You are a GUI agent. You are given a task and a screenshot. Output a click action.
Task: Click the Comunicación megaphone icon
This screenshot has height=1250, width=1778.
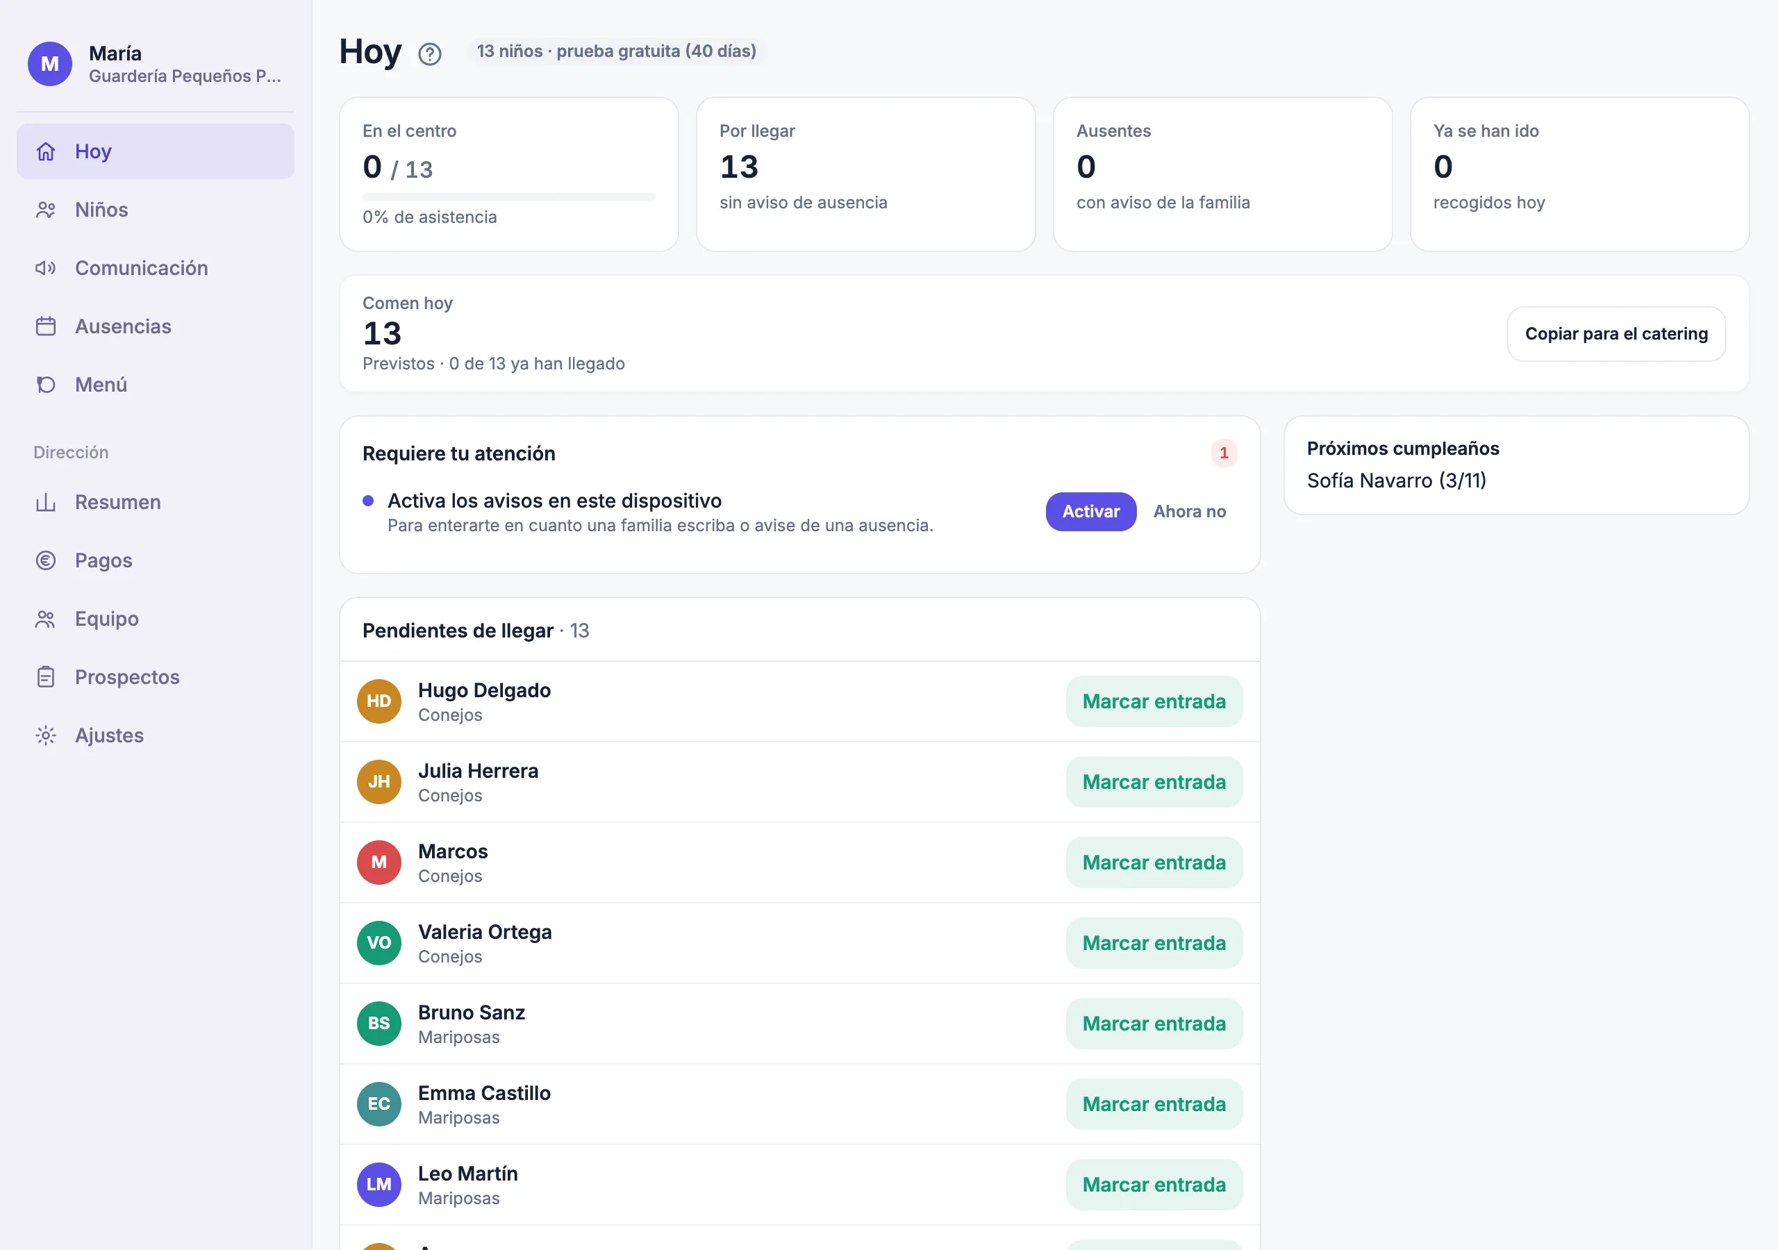[46, 268]
